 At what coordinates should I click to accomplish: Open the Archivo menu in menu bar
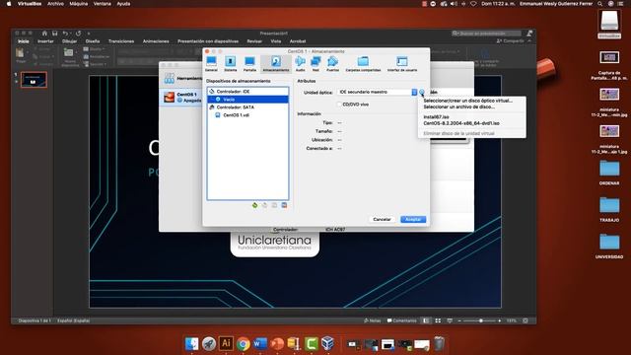55,4
